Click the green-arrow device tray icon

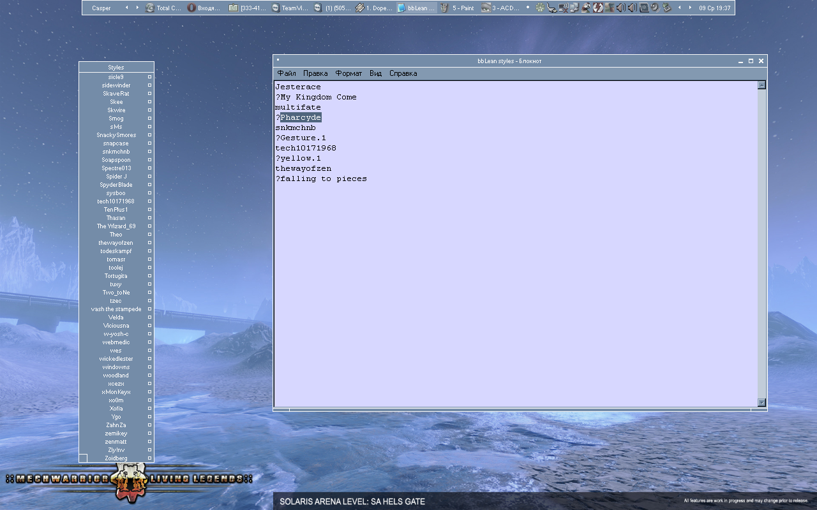pos(667,8)
